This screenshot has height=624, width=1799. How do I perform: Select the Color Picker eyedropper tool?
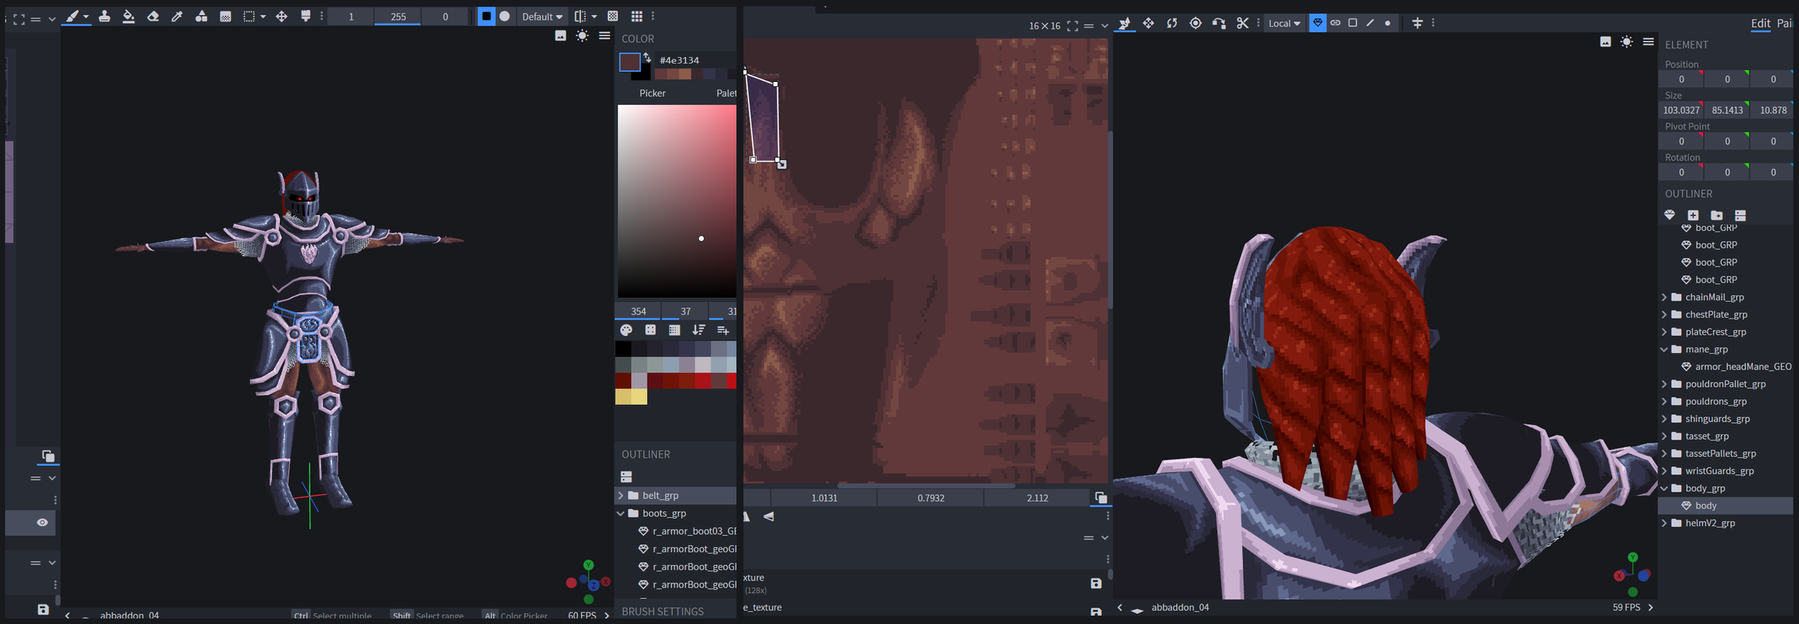177,16
